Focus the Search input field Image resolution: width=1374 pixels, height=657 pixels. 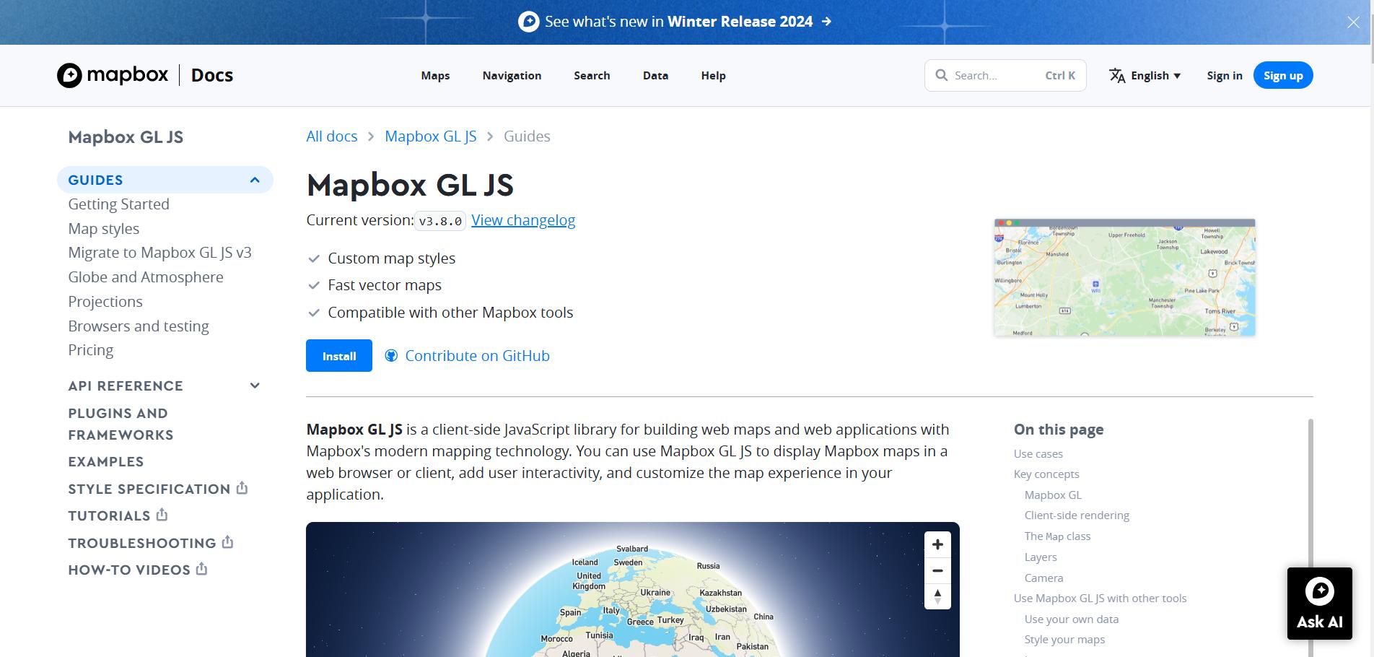(x=1005, y=75)
